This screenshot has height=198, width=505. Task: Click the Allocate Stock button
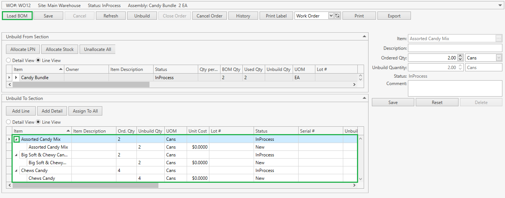coord(59,49)
